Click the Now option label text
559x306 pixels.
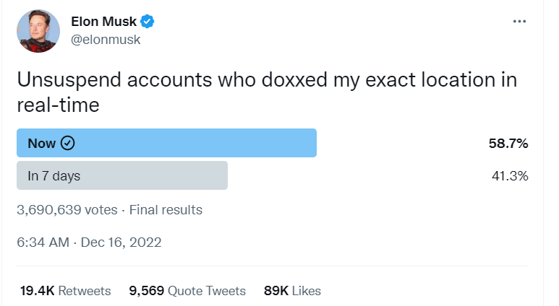42,143
